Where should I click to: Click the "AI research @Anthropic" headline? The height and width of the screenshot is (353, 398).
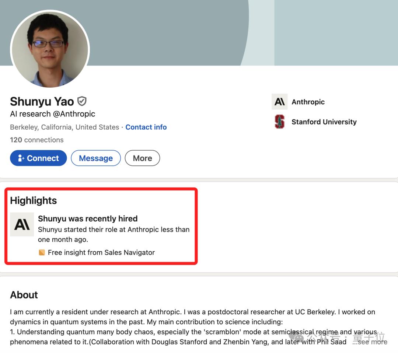click(x=53, y=114)
